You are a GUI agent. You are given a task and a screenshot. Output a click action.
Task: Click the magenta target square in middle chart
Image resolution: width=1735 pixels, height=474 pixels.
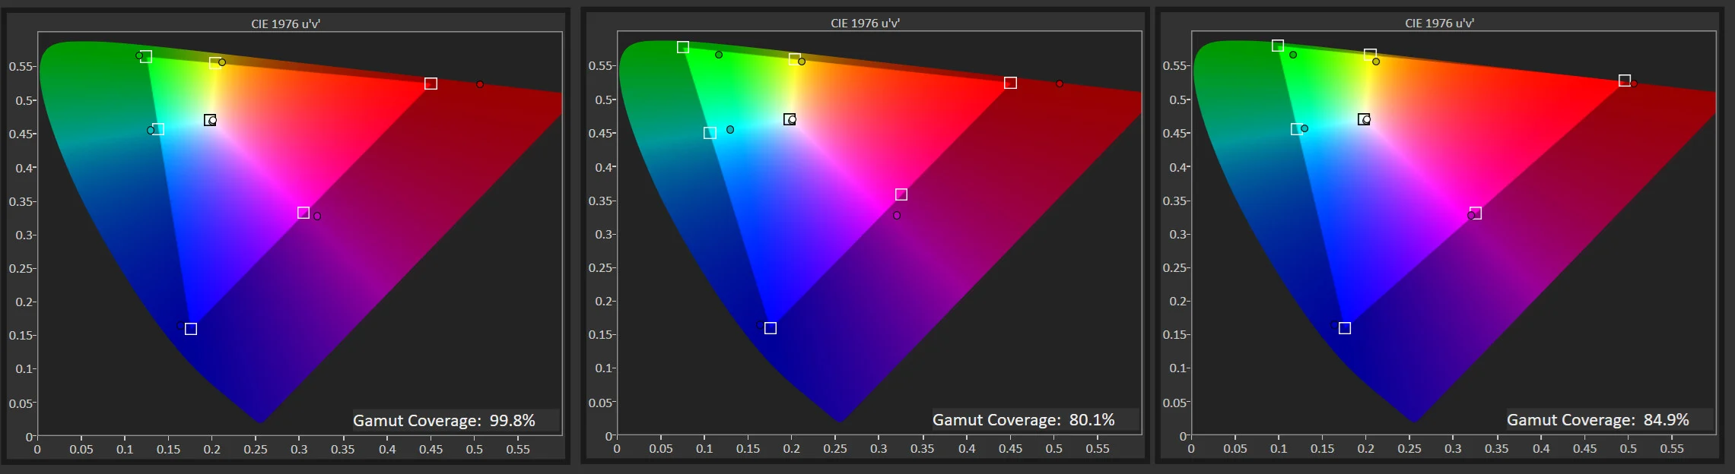[901, 194]
